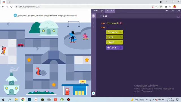The image size is (181, 102).
Task: Click the browser back button
Action: pyautogui.click(x=3, y=7)
